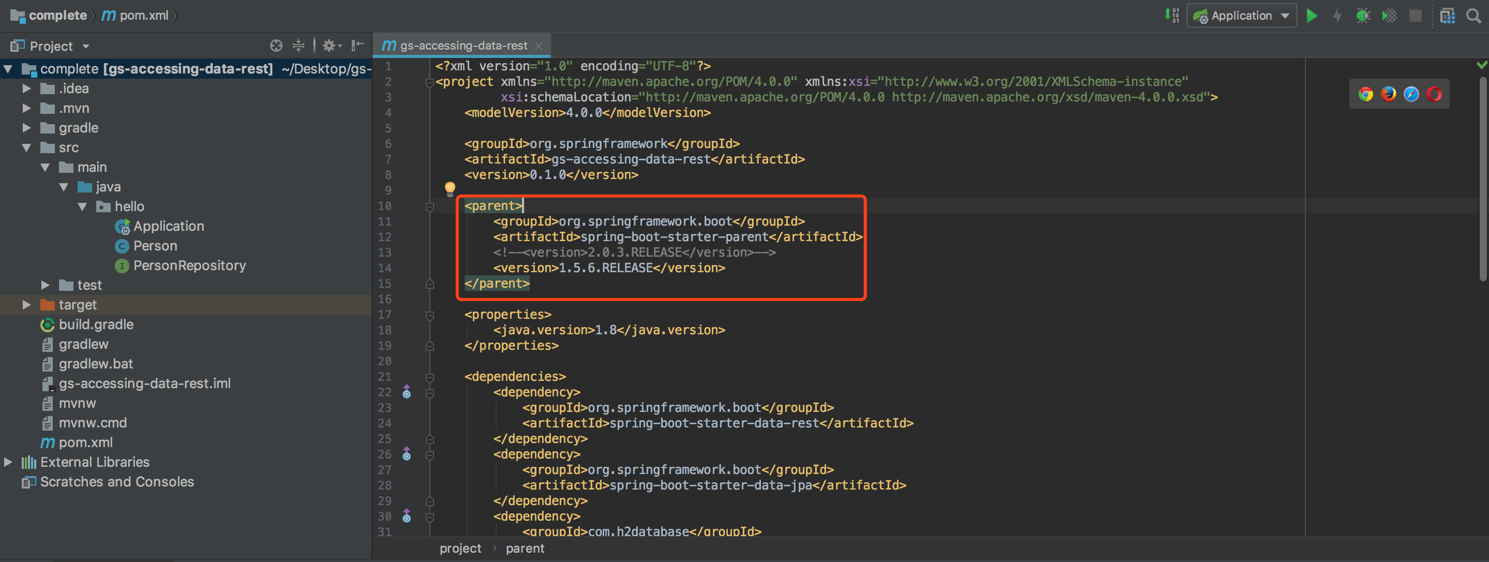Click the project breadcrumb at bottom
1489x562 pixels.
click(x=460, y=548)
